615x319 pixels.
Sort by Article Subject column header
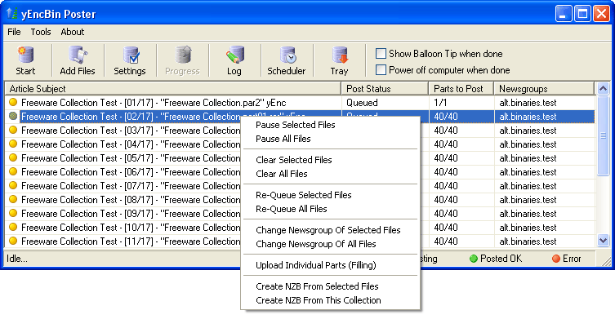click(x=173, y=89)
